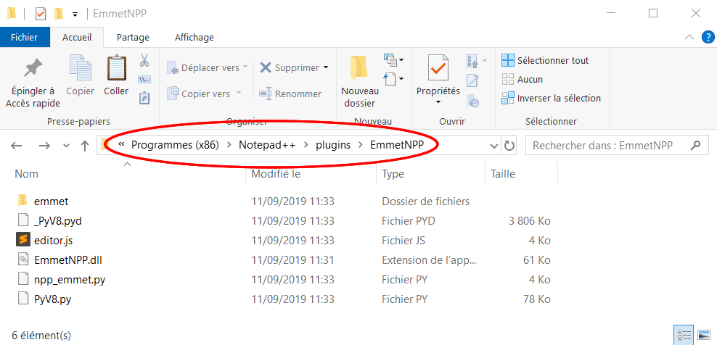This screenshot has width=717, height=345.
Task: Sort by Type column header
Action: (393, 174)
